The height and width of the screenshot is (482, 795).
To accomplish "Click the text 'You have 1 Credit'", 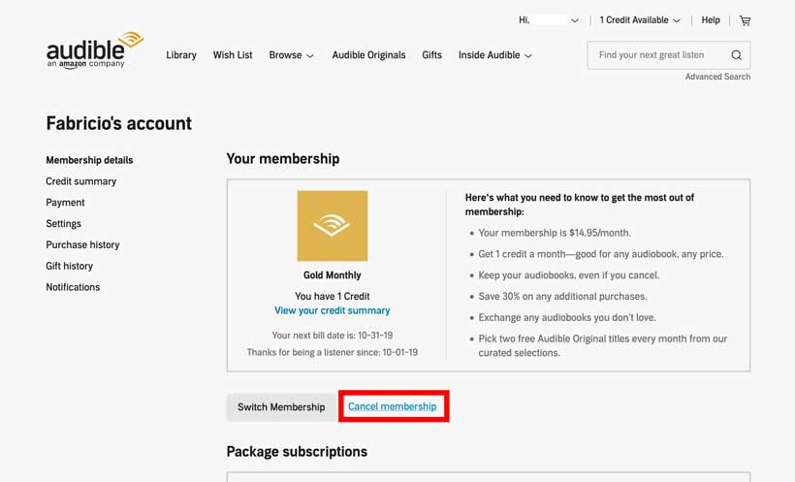I will coord(333,297).
